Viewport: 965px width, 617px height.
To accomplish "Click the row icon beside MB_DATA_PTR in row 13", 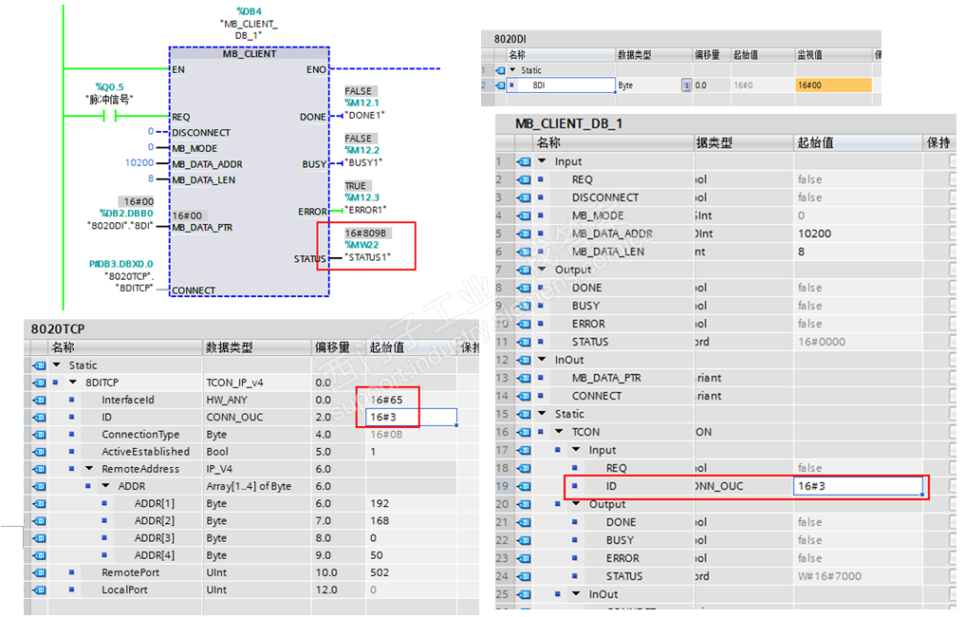I will tap(524, 378).
